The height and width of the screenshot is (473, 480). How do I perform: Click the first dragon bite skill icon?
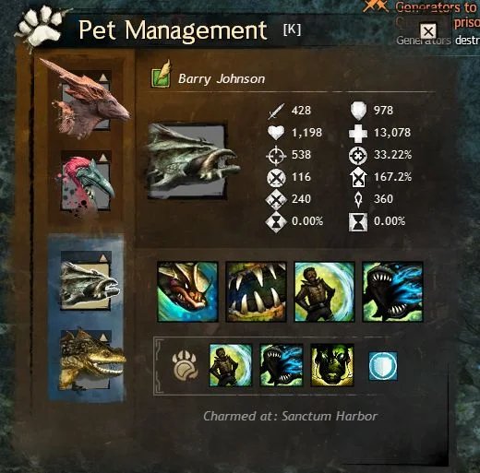[x=187, y=291]
